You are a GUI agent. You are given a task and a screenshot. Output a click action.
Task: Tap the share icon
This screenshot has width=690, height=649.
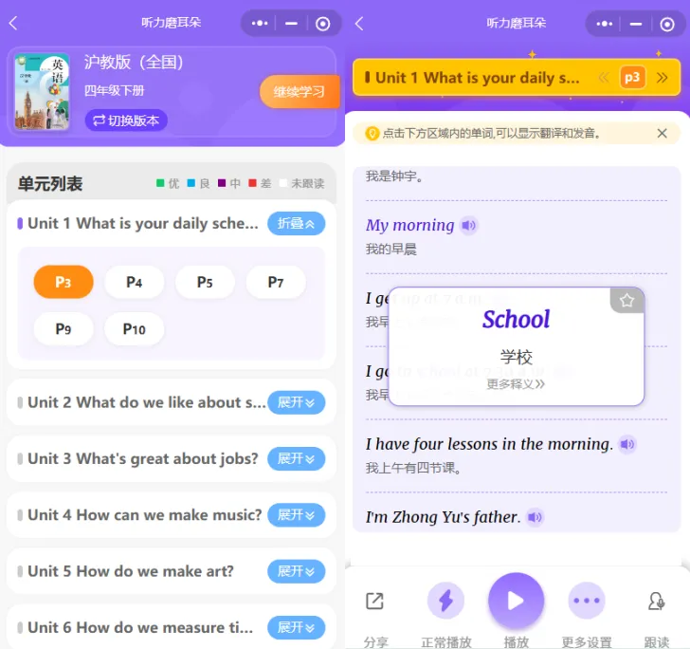pos(375,601)
